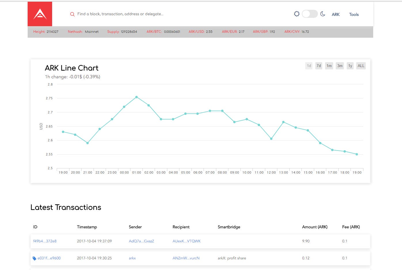Open the Tools menu
402x270 pixels.
point(354,14)
